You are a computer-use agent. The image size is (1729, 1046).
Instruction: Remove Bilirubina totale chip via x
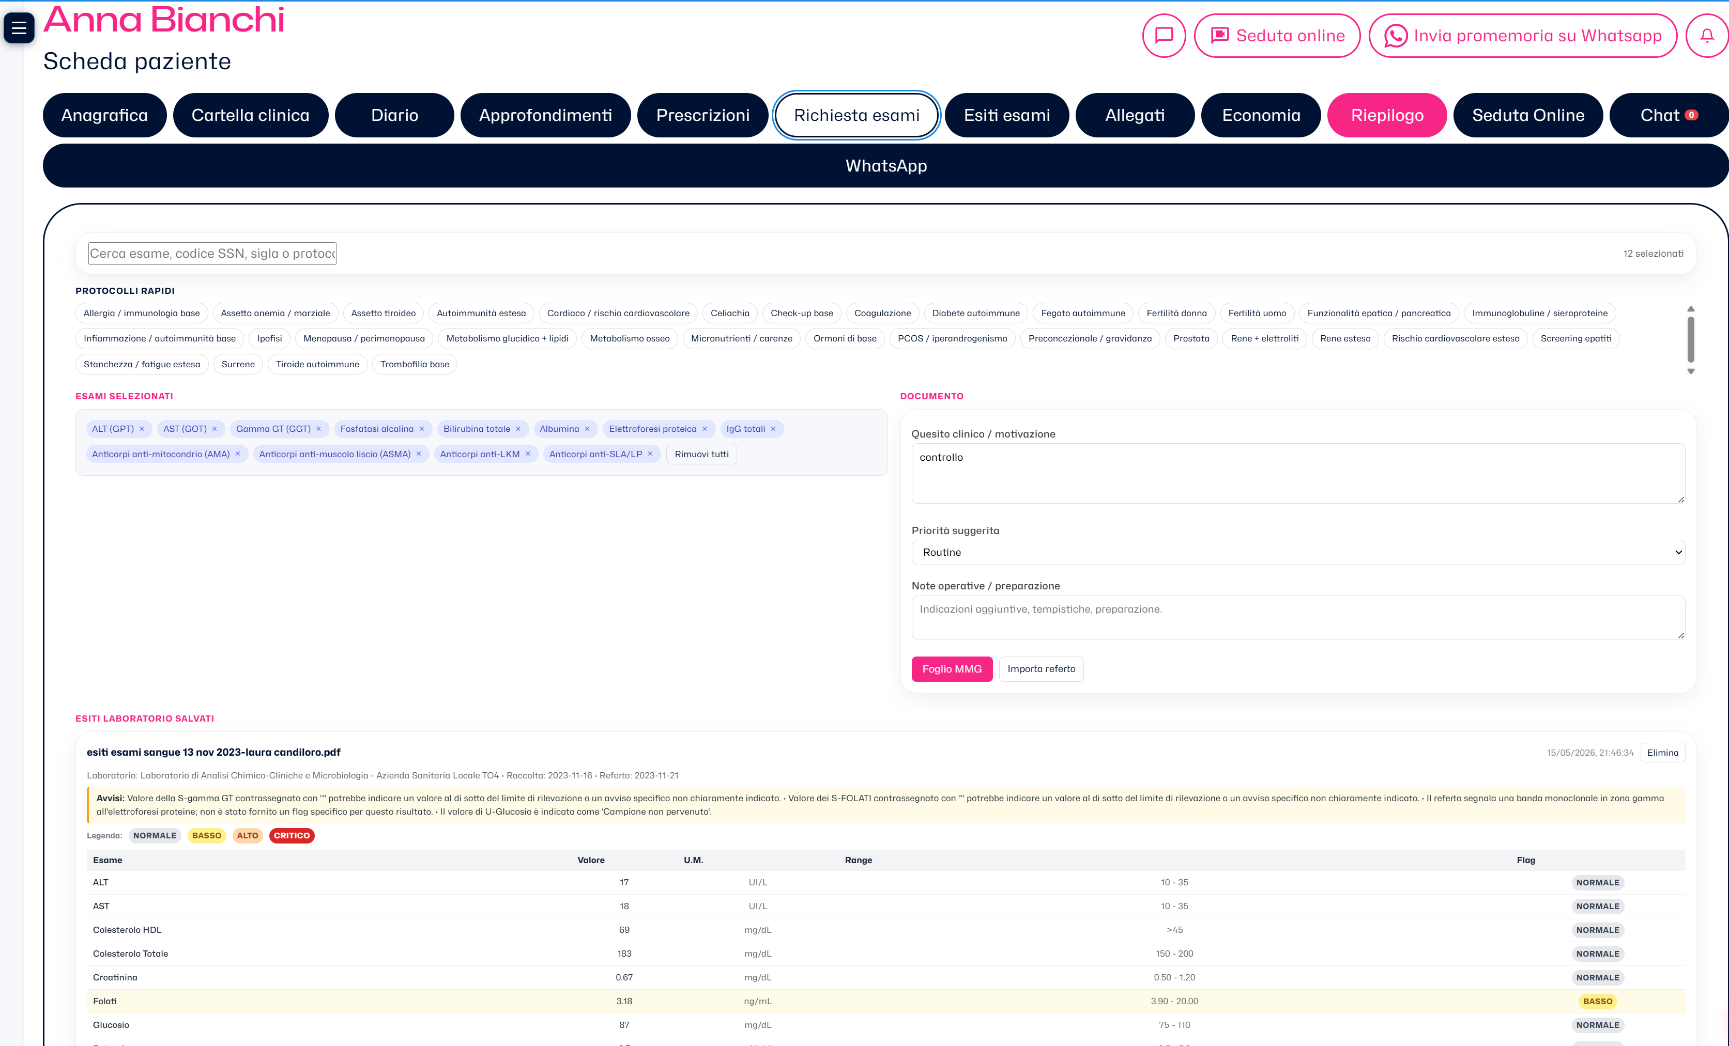coord(518,429)
